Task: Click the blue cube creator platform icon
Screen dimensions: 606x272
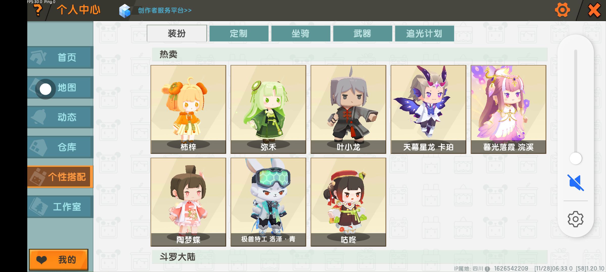Action: tap(125, 11)
